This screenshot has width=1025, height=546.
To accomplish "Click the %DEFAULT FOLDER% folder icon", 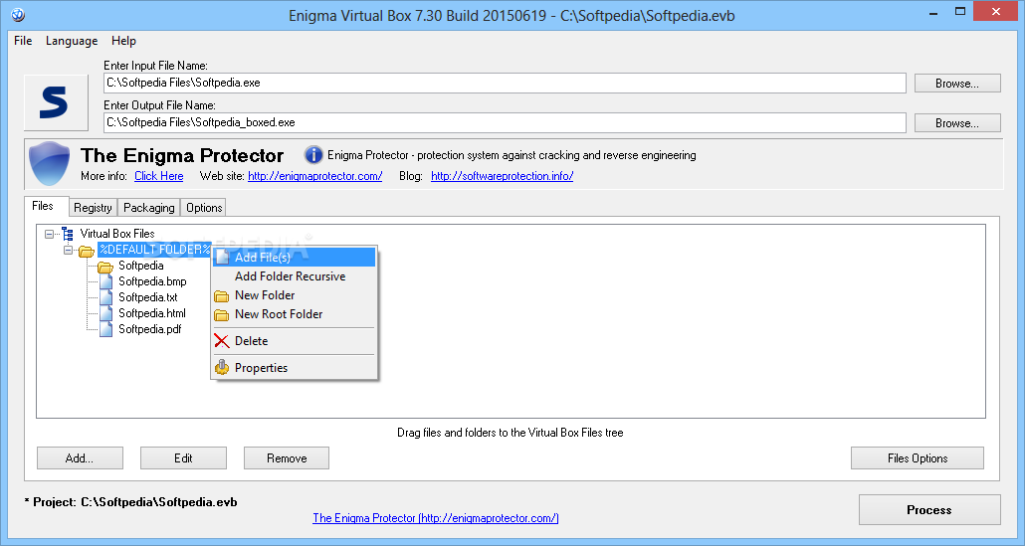I will coord(87,251).
